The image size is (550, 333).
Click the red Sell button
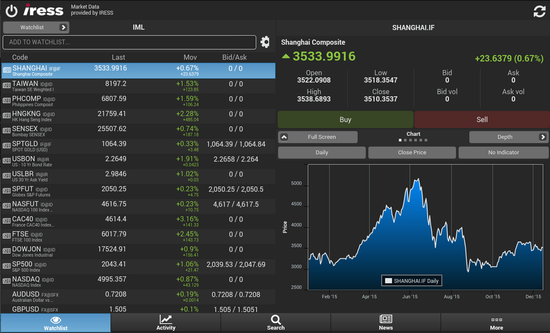(482, 119)
